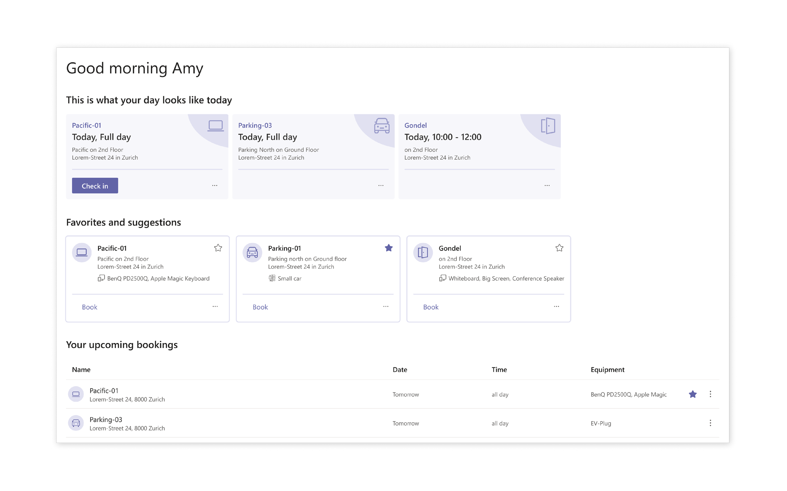Open the three-dot menu on the Gondel today card
The image size is (787, 491).
[x=547, y=185]
